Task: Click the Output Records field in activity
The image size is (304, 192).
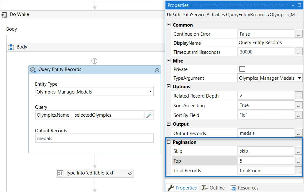Action: click(x=95, y=138)
